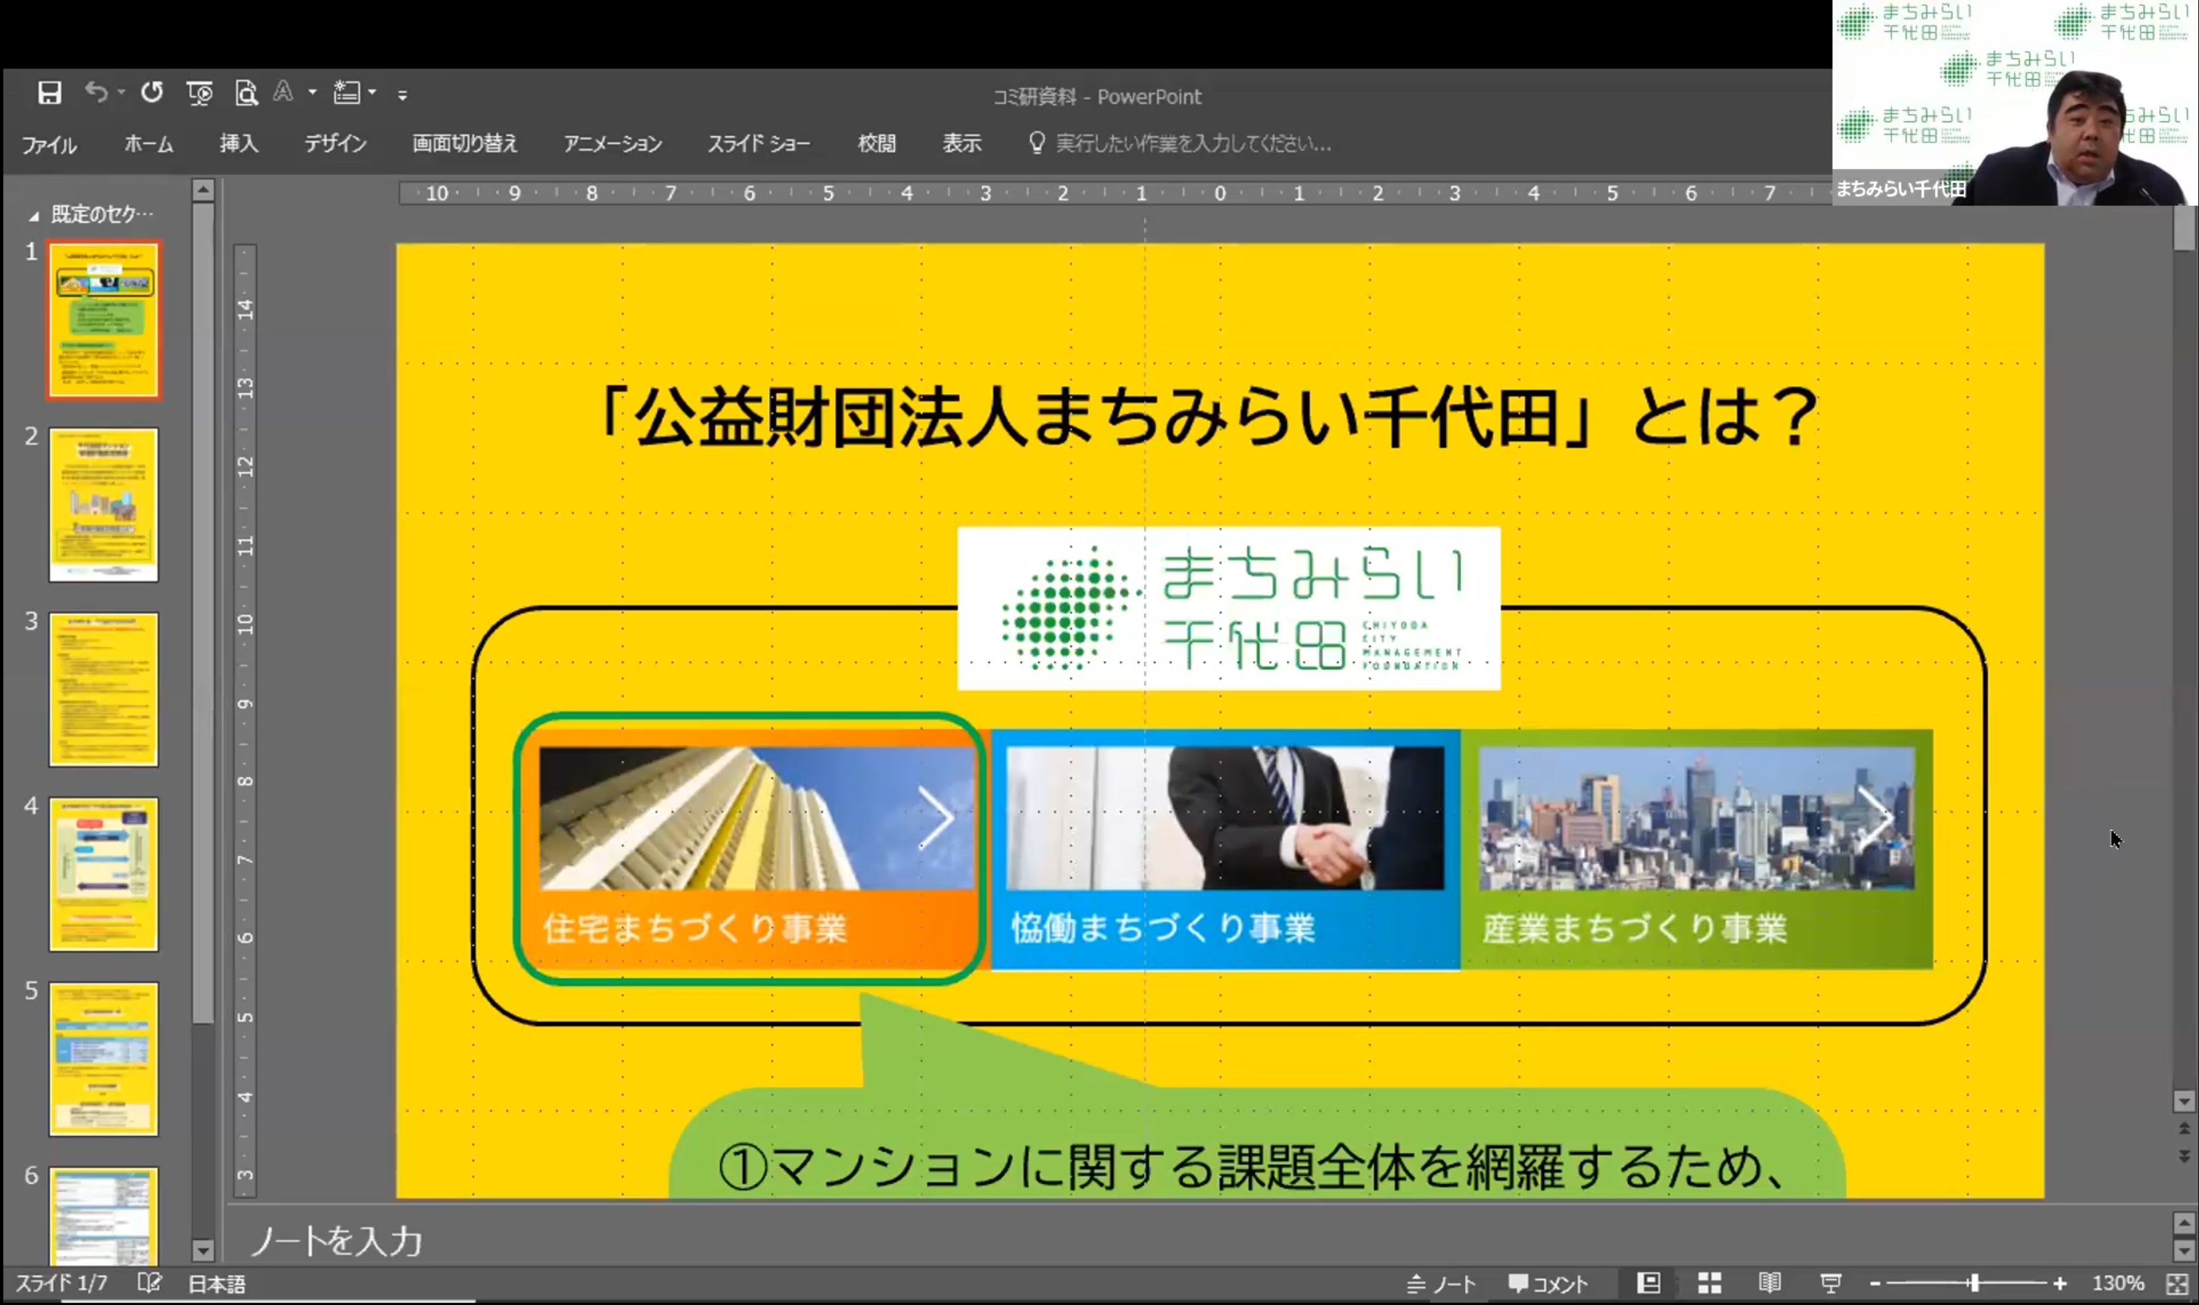Viewport: 2199px width, 1305px height.
Task: Click the スライド 1/7 status indicator
Action: [x=62, y=1284]
